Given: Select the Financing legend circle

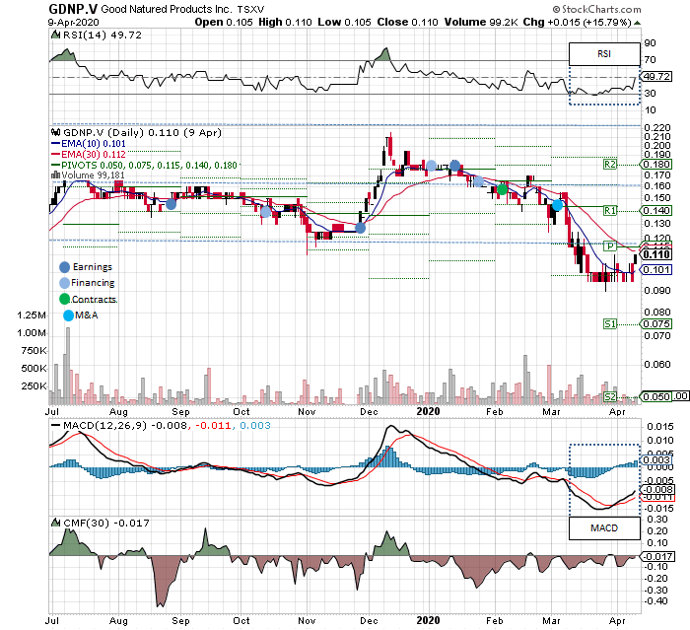Looking at the screenshot, I should tap(64, 283).
